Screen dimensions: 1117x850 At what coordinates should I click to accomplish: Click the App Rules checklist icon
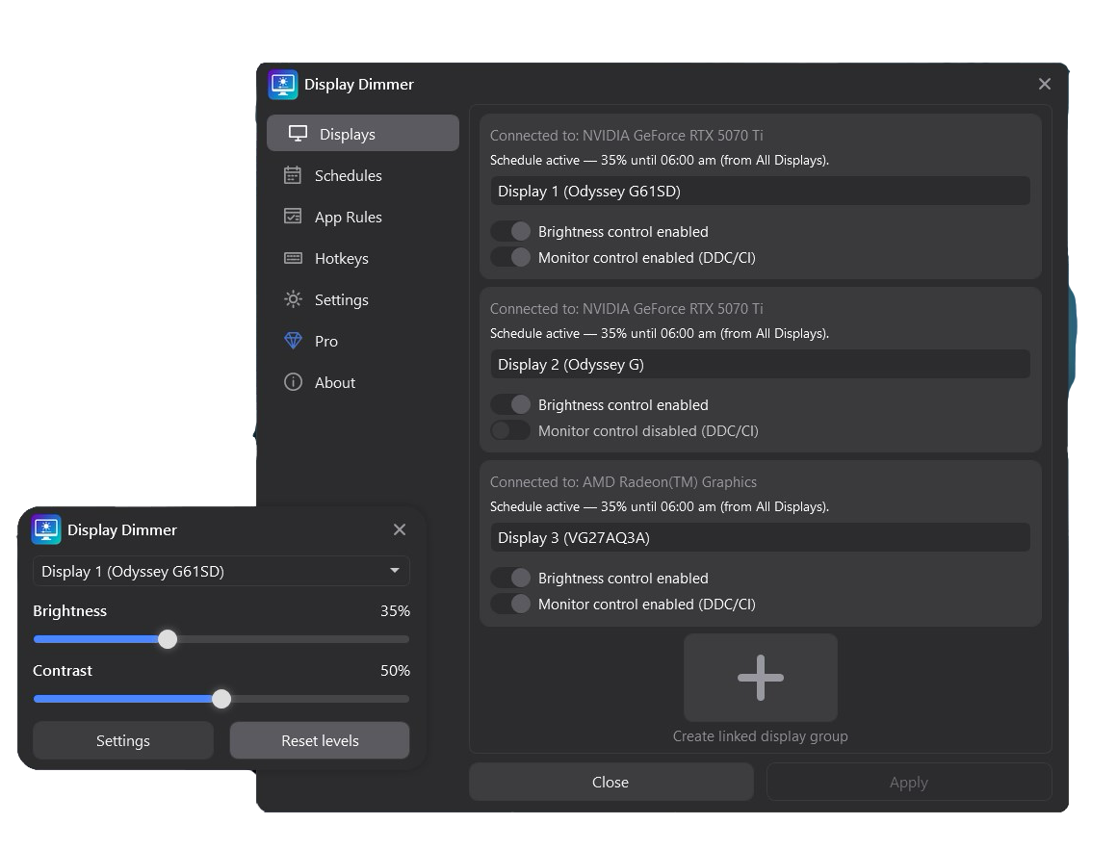(293, 217)
